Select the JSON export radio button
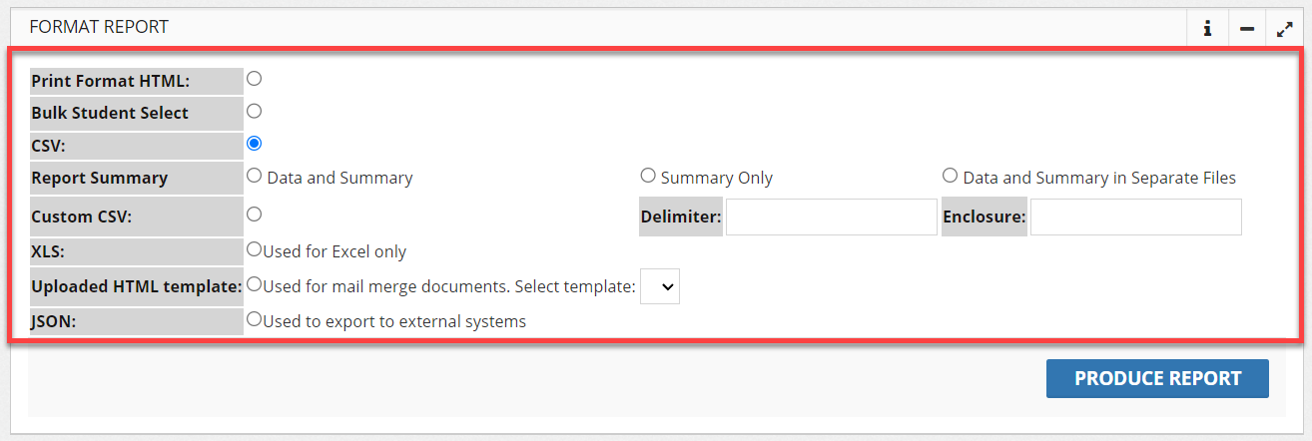Viewport: 1312px width, 441px height. 255,320
